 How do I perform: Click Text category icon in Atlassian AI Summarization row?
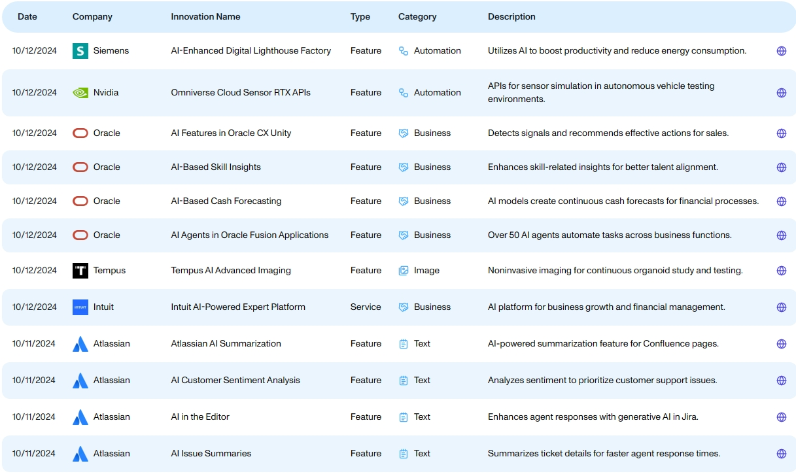point(404,344)
